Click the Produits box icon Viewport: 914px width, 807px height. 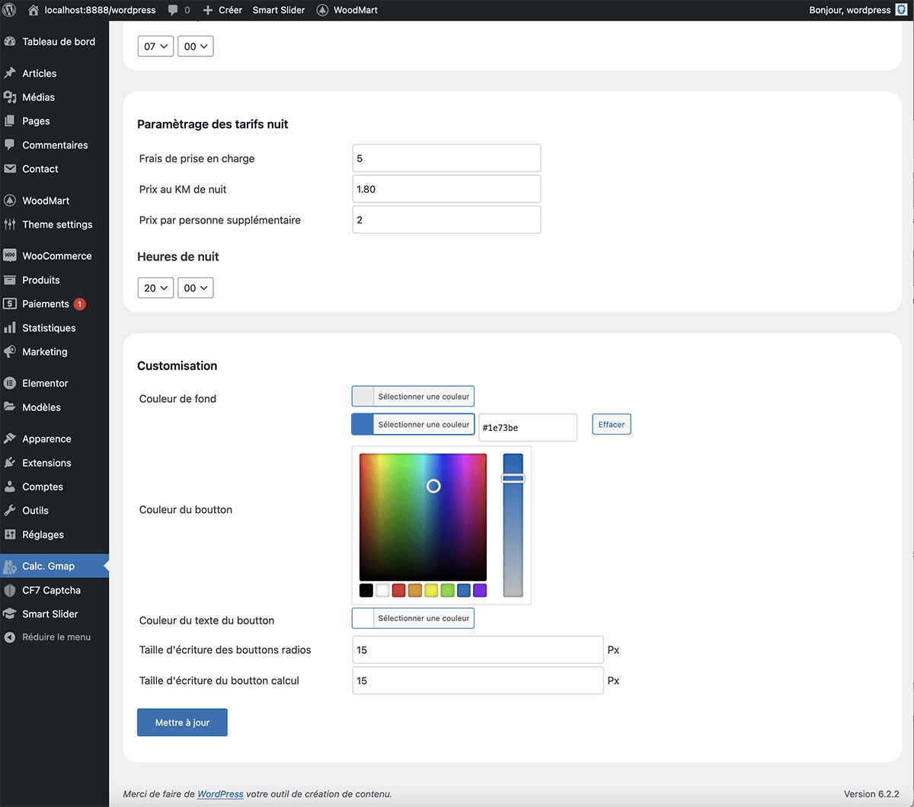[x=10, y=280]
